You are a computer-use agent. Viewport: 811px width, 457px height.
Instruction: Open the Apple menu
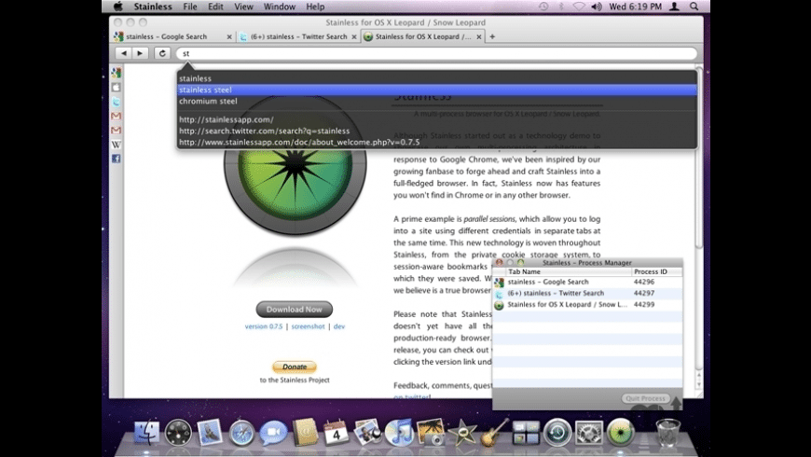118,7
